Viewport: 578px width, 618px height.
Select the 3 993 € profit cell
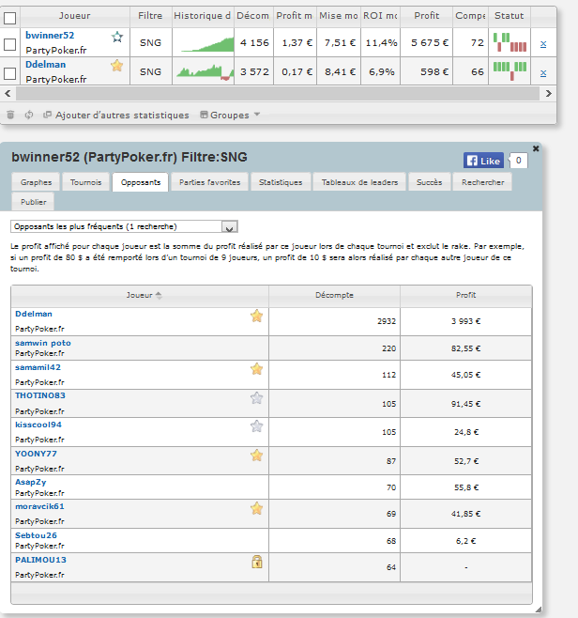click(x=465, y=321)
